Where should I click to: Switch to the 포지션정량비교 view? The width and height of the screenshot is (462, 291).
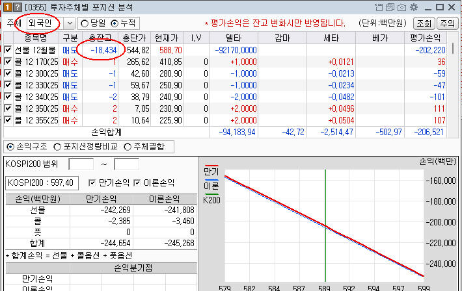point(57,146)
